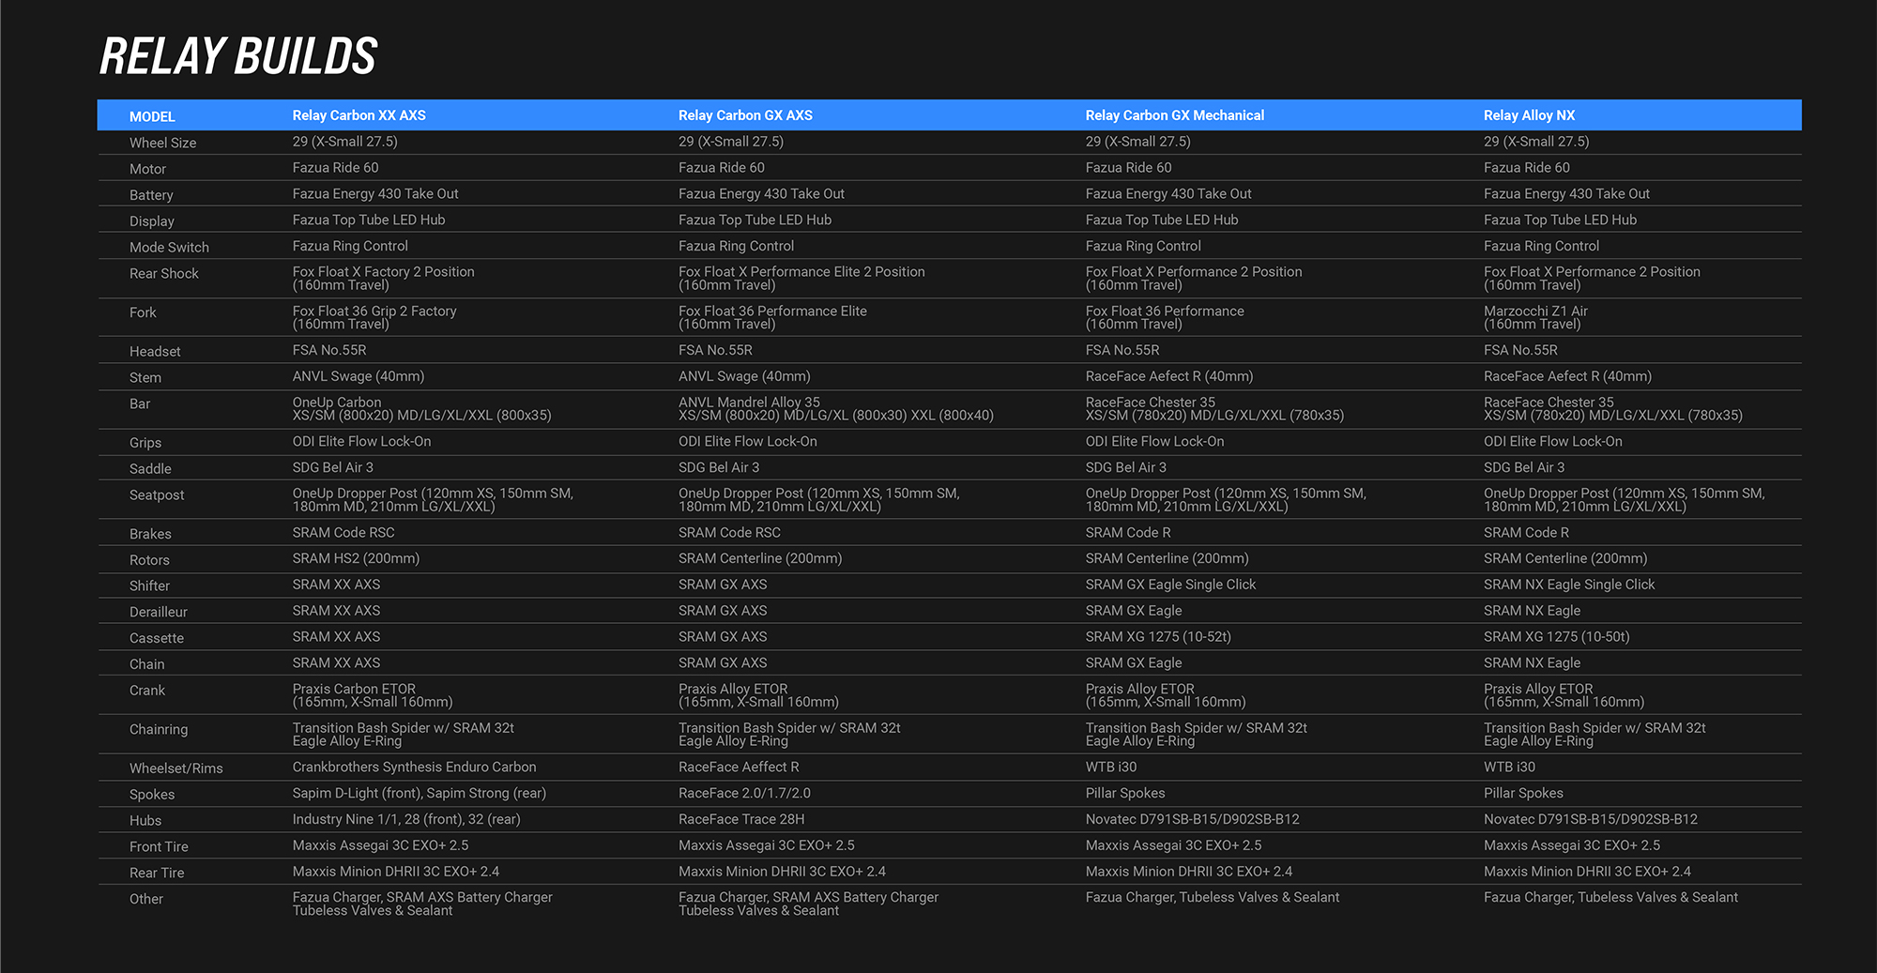Select the Rotors row label
This screenshot has width=1877, height=973.
(149, 560)
